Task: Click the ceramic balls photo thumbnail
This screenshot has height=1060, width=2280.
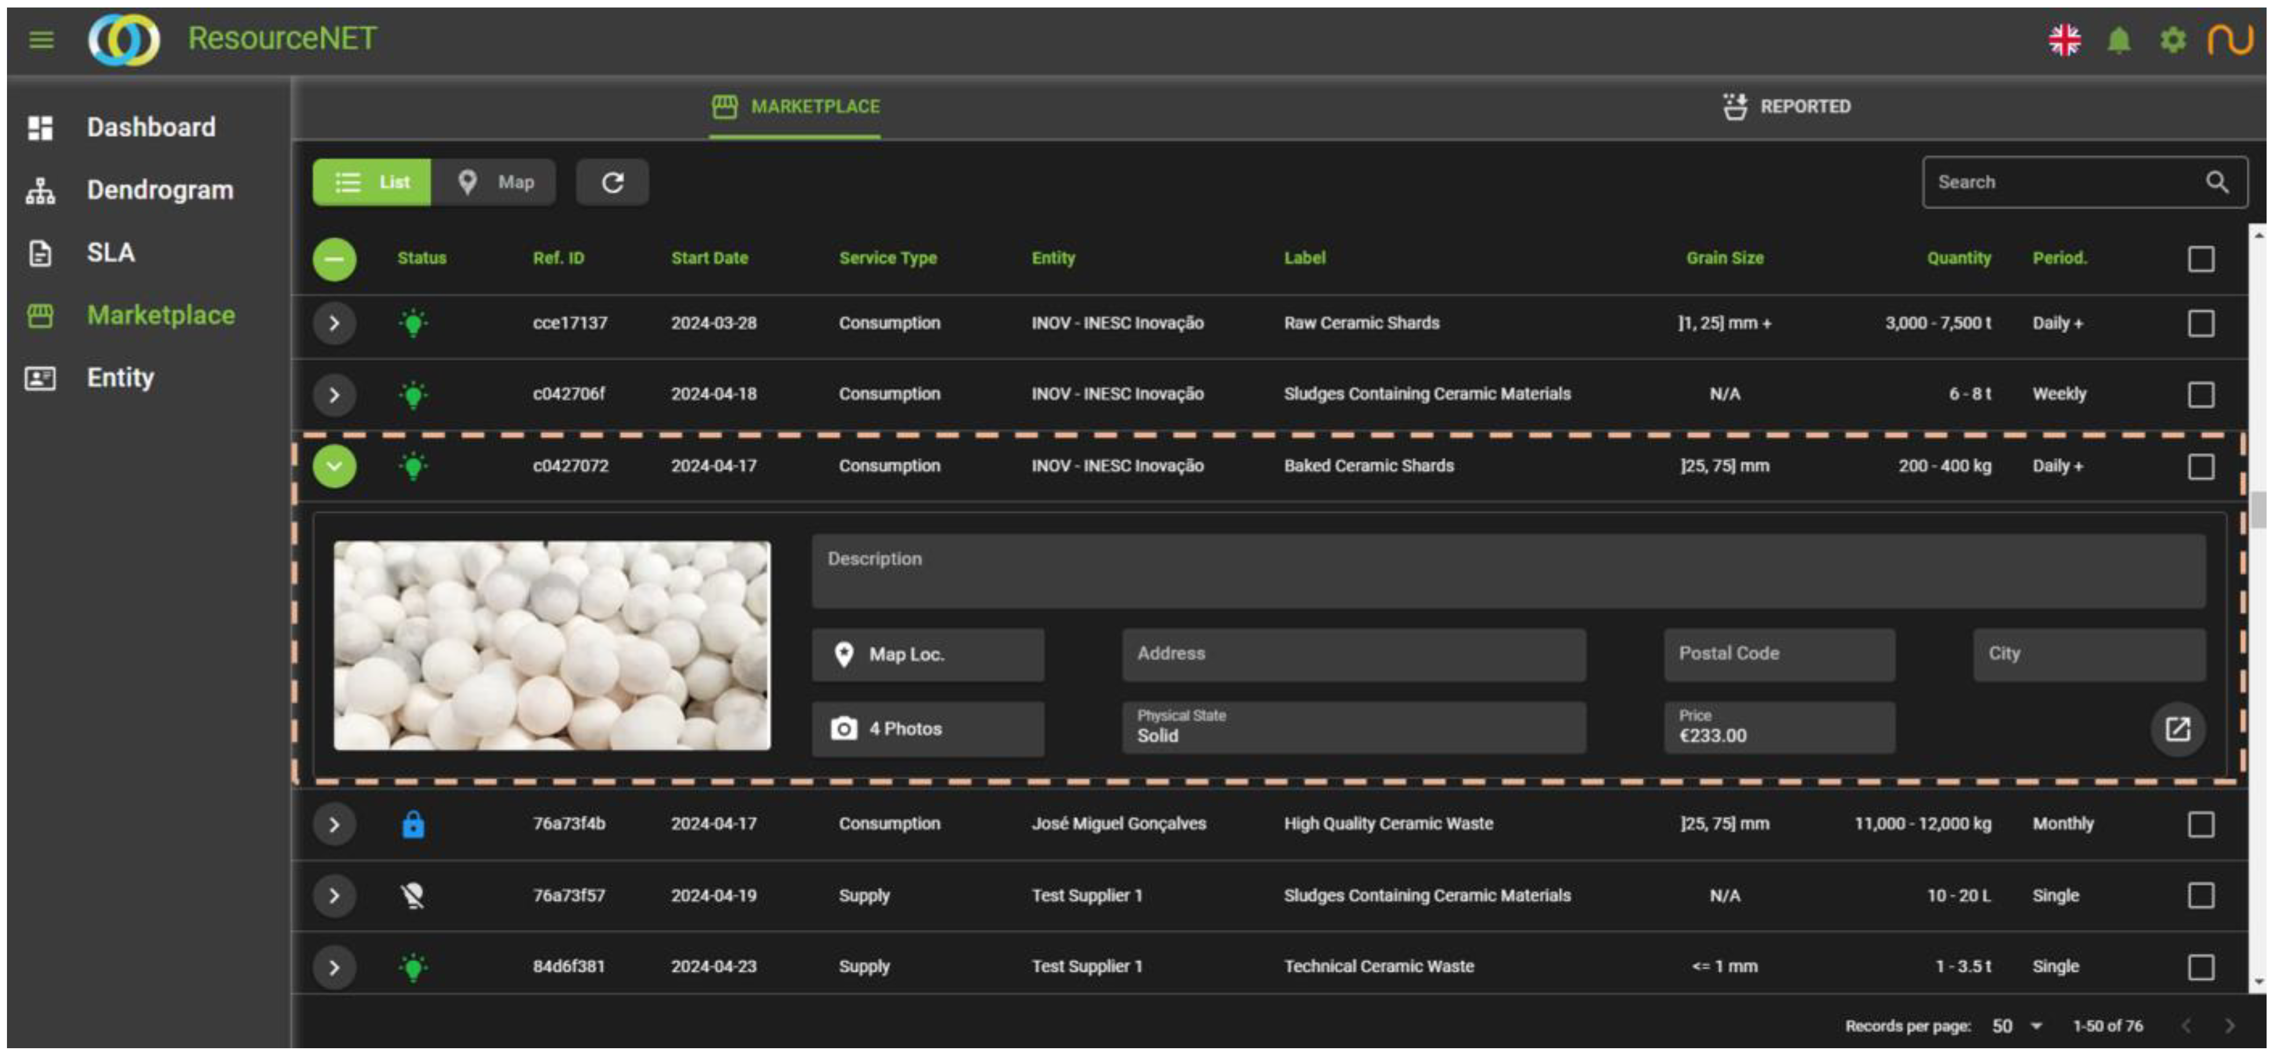Action: click(x=551, y=646)
